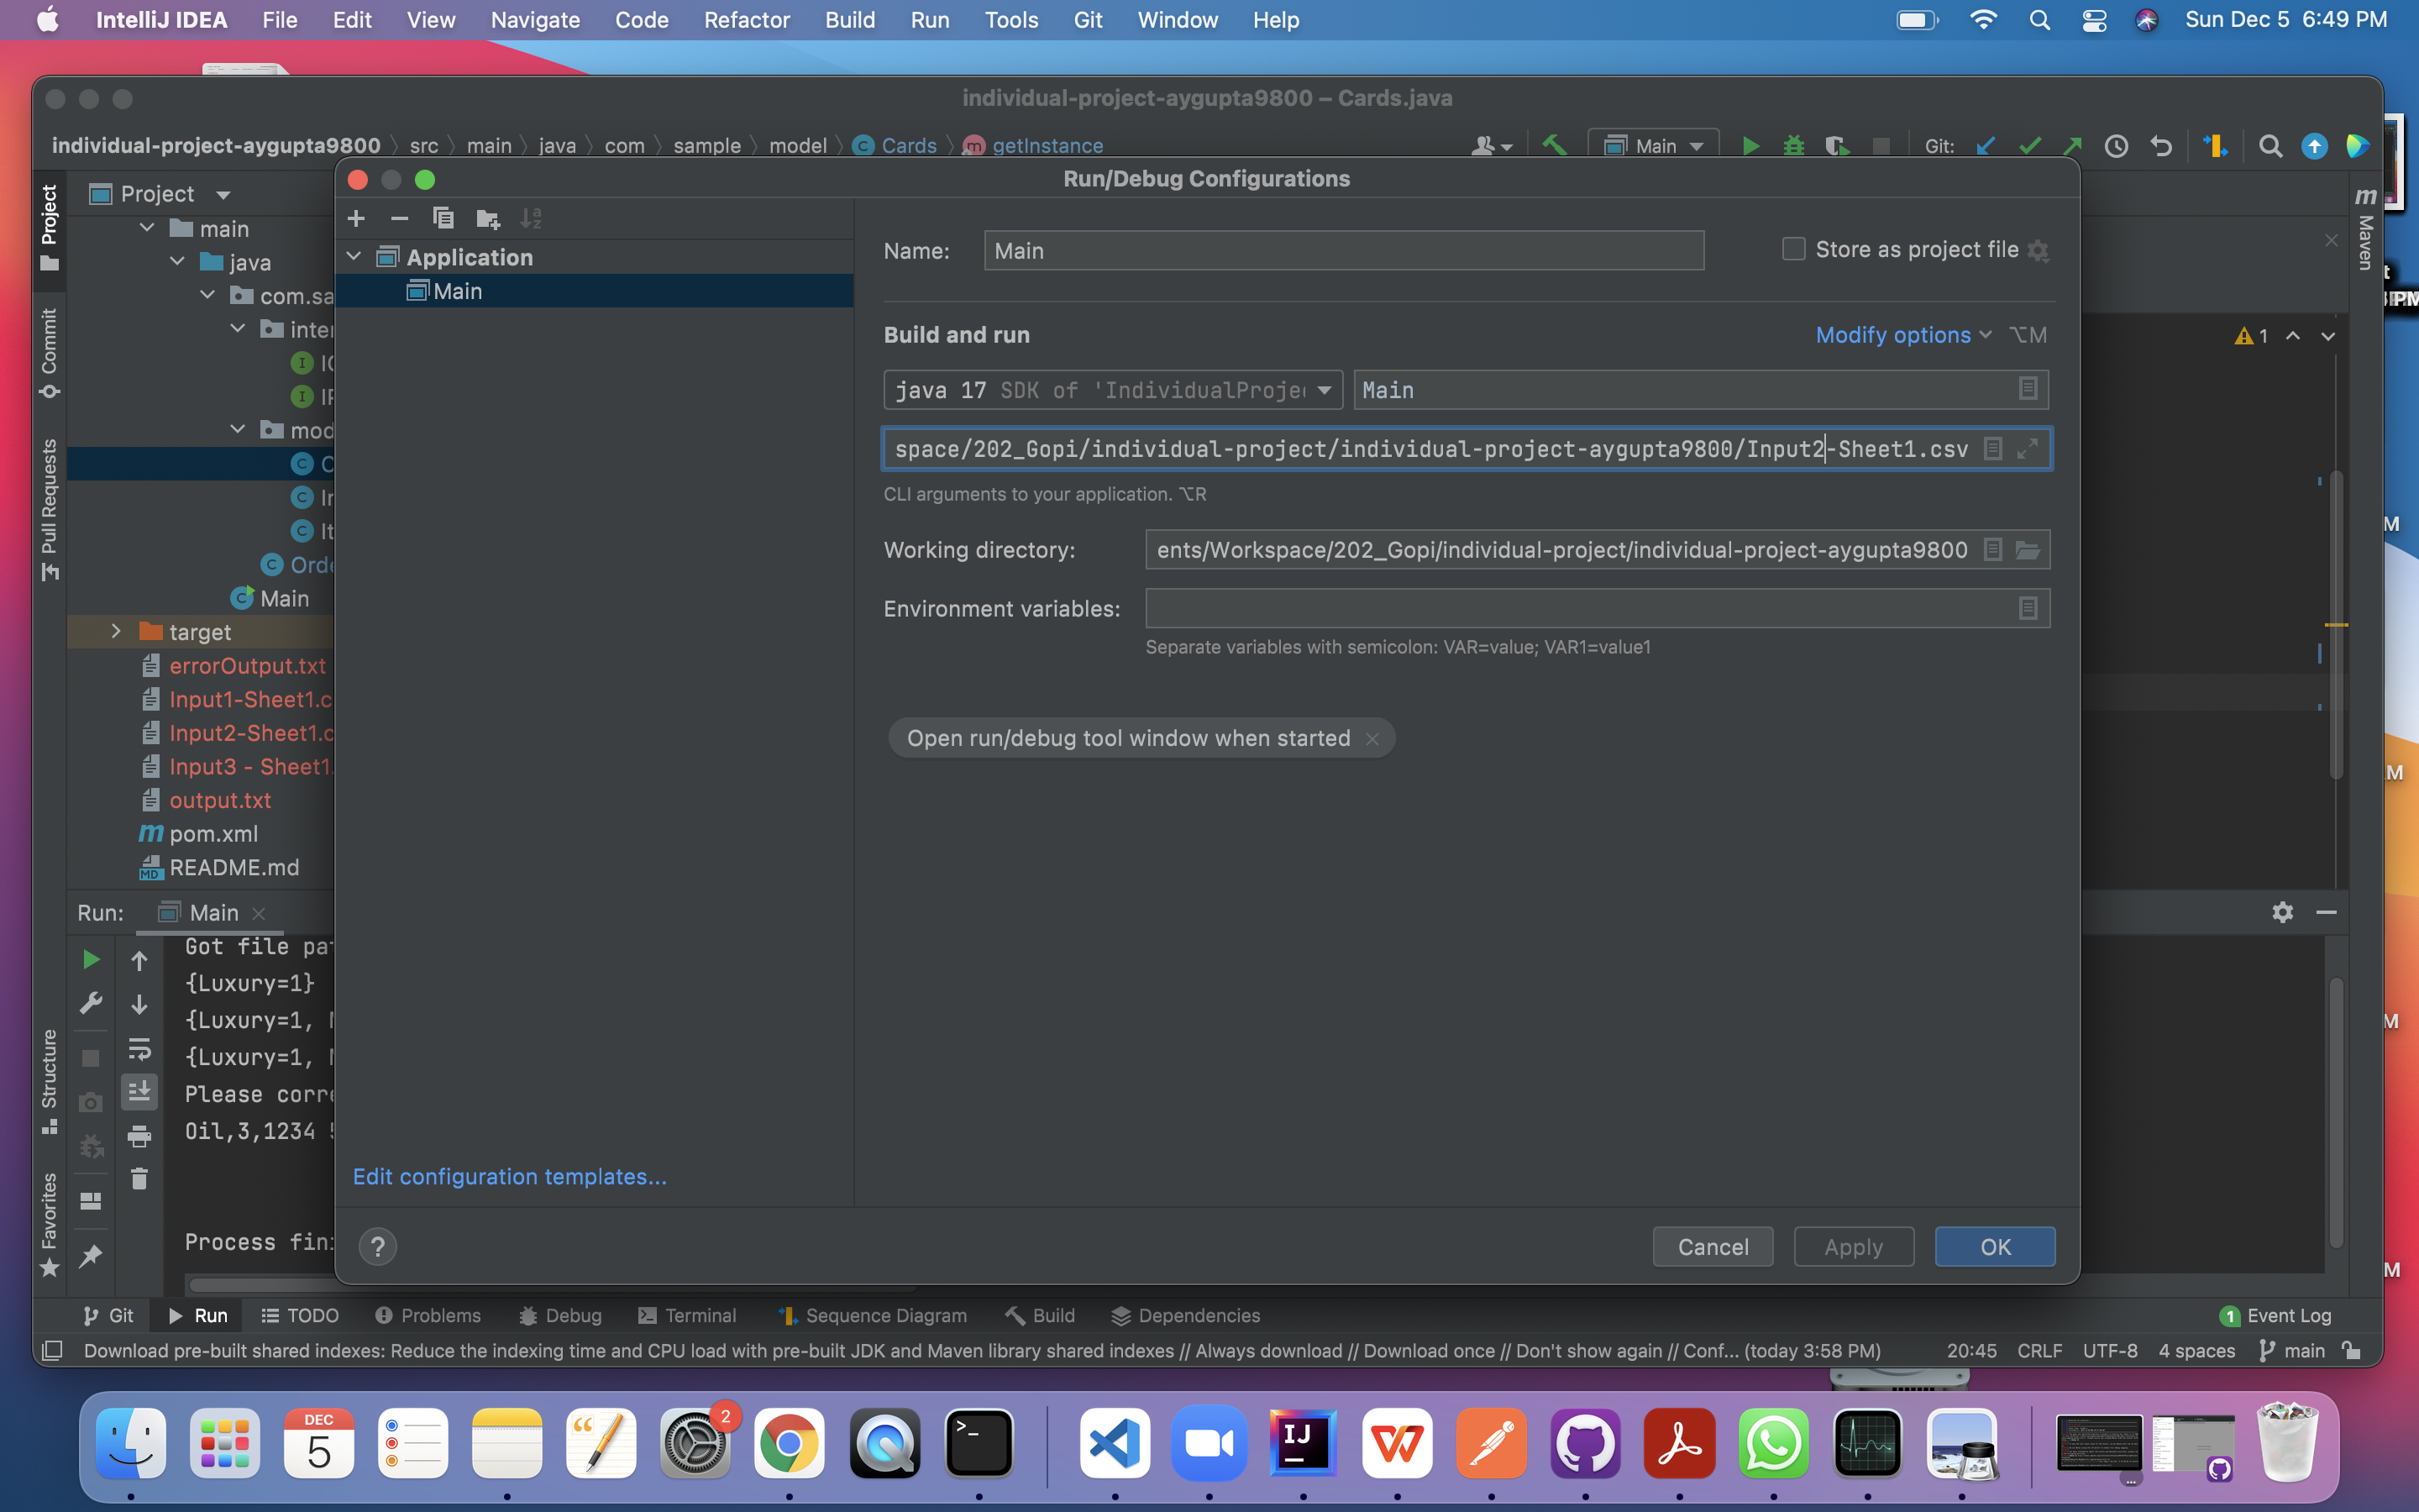Edit environment variables list
This screenshot has width=2419, height=1512.
click(2028, 608)
